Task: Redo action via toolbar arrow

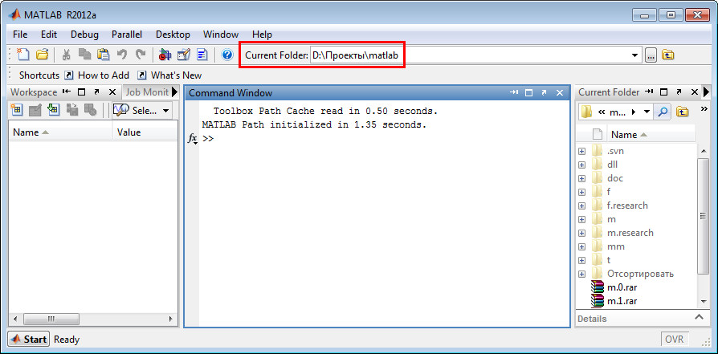Action: [140, 55]
